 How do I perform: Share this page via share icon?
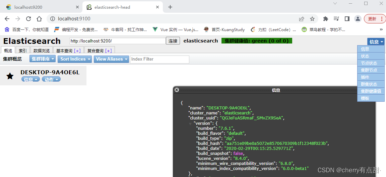[x=302, y=19]
